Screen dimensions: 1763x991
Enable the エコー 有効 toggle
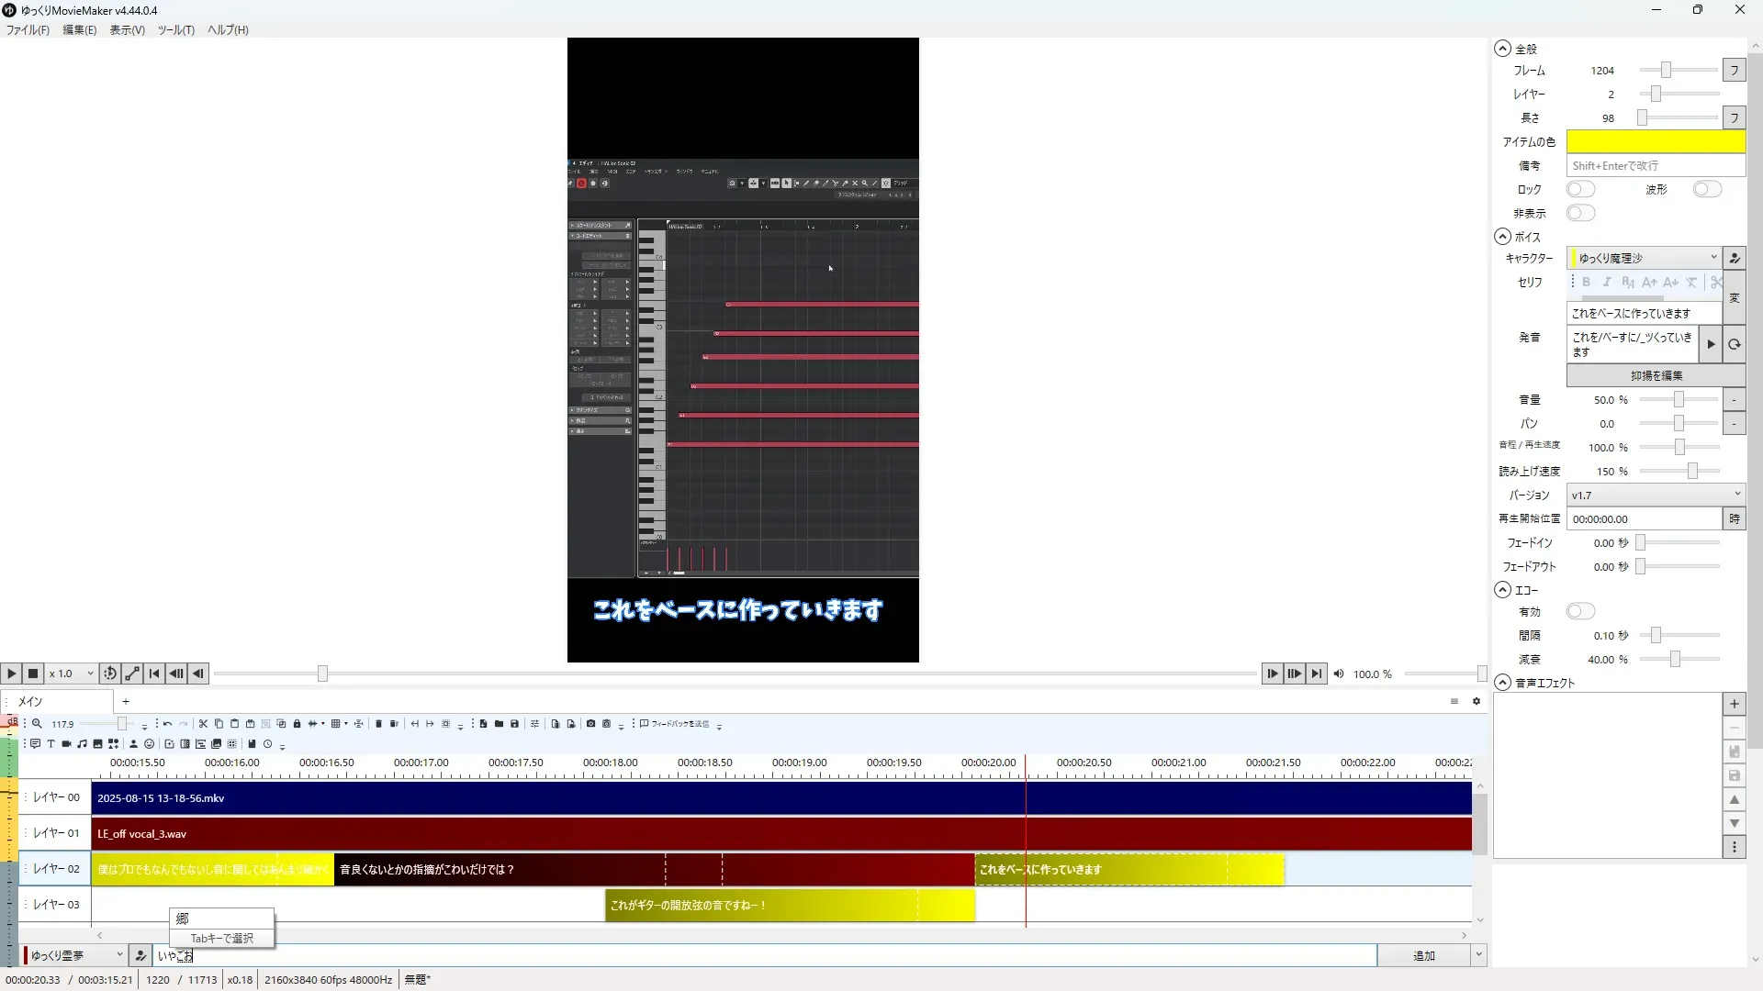[x=1580, y=611]
